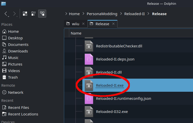The width and height of the screenshot is (193, 123).
Task: Click the Home house icon in Places
Action: click(4, 31)
